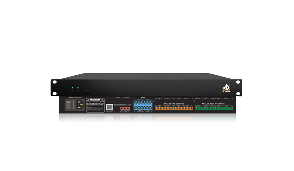
Task: Click the Analog Line Outputs label
Action: point(174,104)
